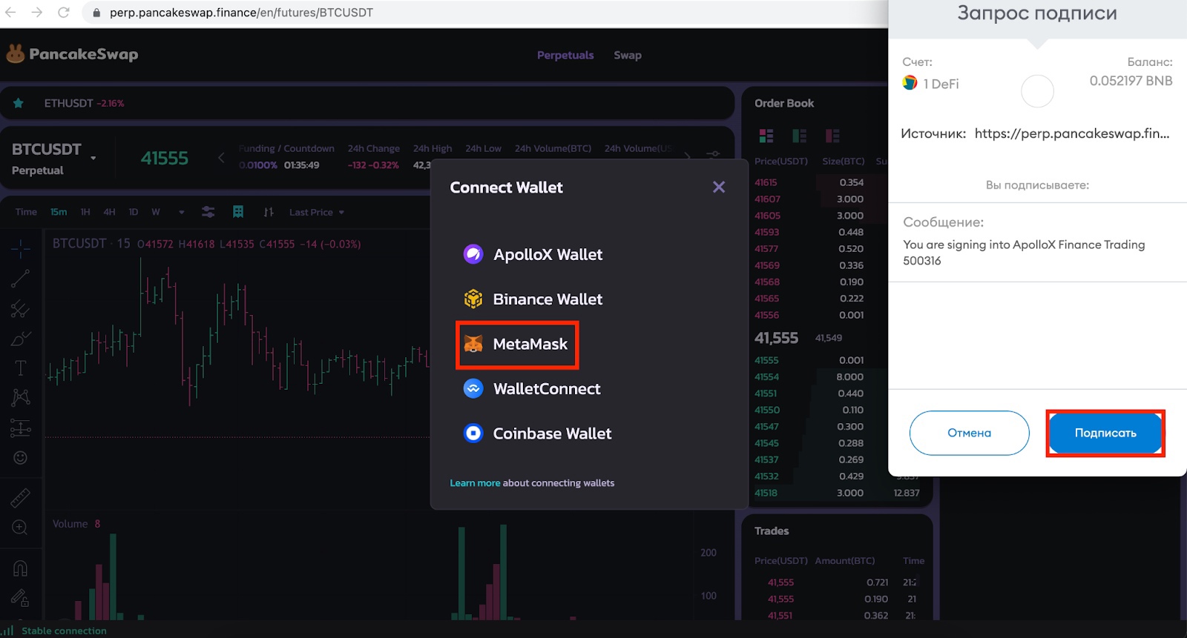Screen dimensions: 1187x638
Task: Click the WalletConnect icon
Action: point(473,388)
